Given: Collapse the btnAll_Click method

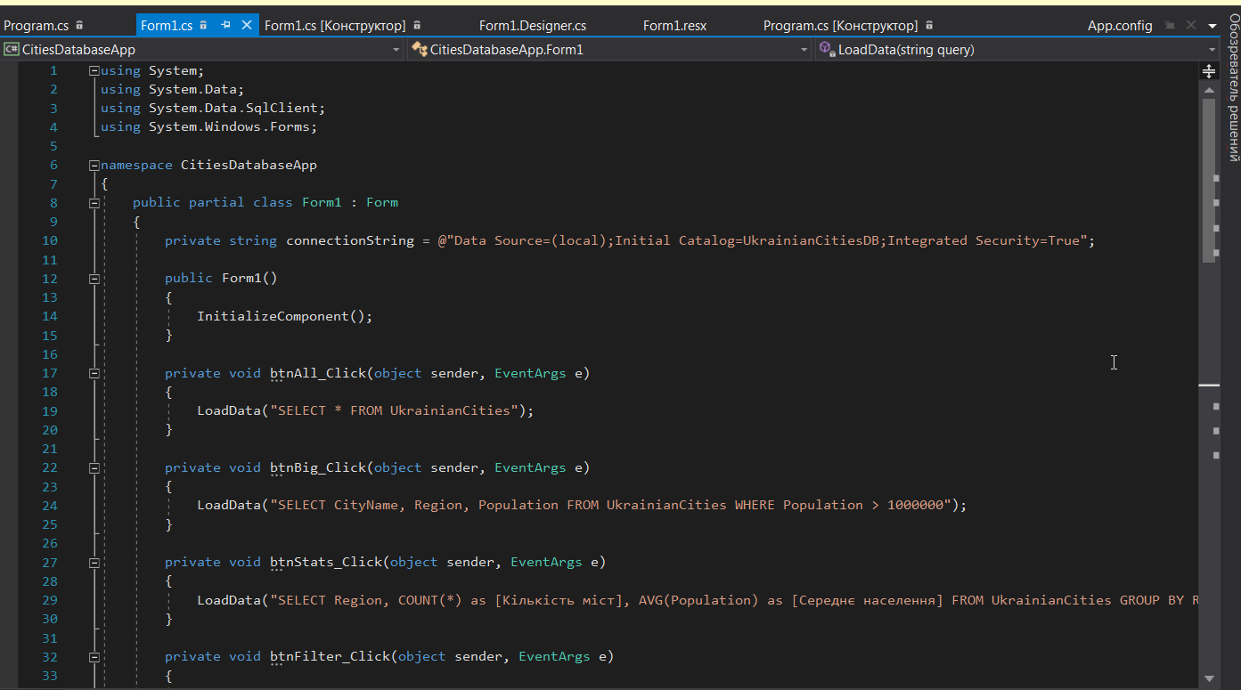Looking at the screenshot, I should tap(94, 374).
